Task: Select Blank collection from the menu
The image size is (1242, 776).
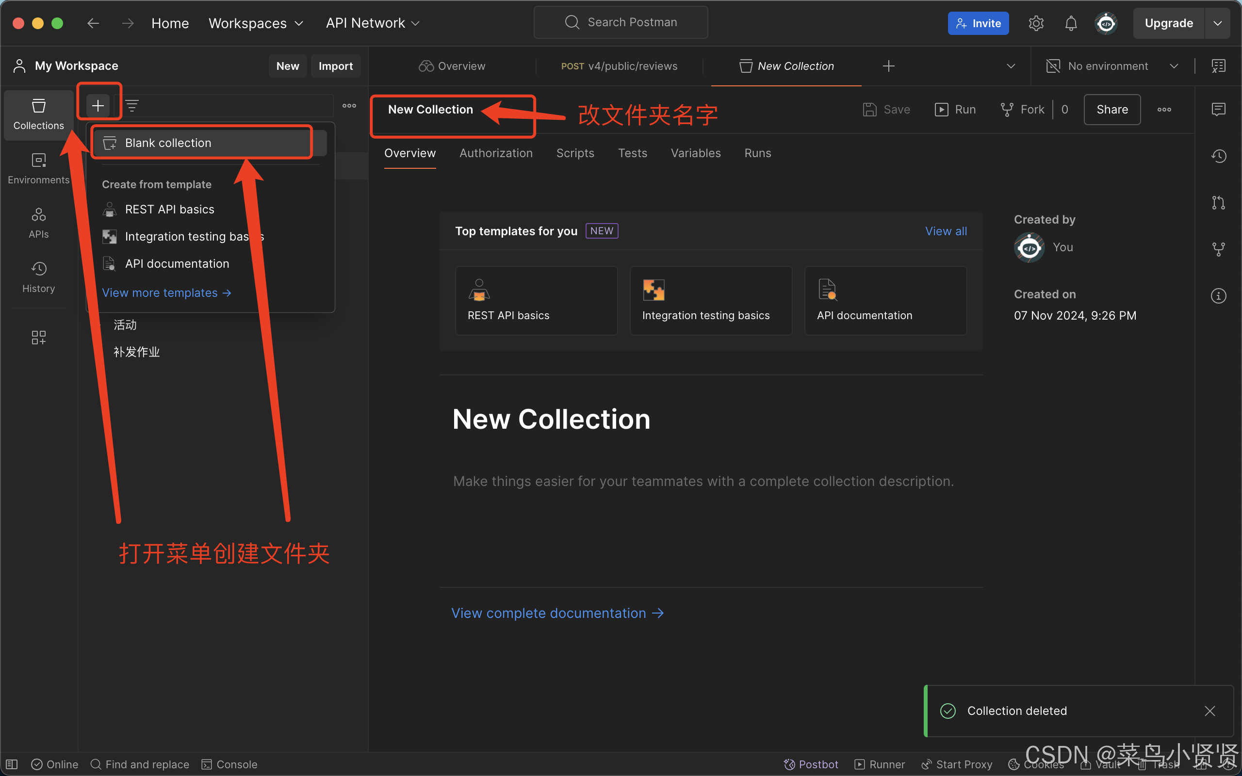Action: (211, 143)
